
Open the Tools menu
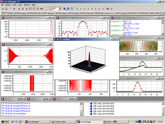coord(14,5)
